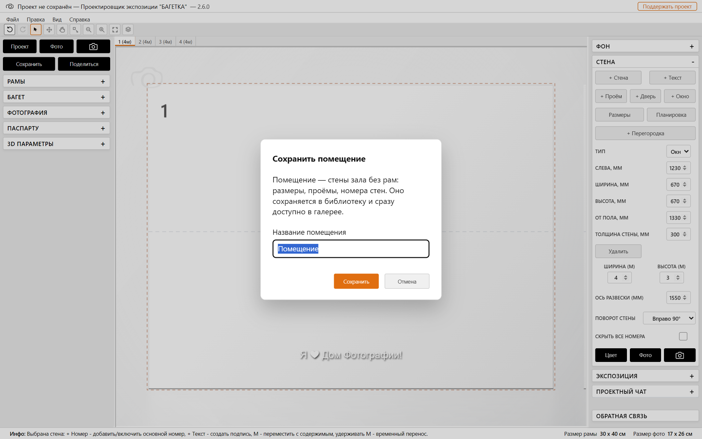The width and height of the screenshot is (702, 439).
Task: Switch to wall tab 3 (4м)
Action: point(165,42)
